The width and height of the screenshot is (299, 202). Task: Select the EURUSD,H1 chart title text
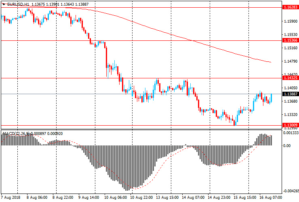18,4
